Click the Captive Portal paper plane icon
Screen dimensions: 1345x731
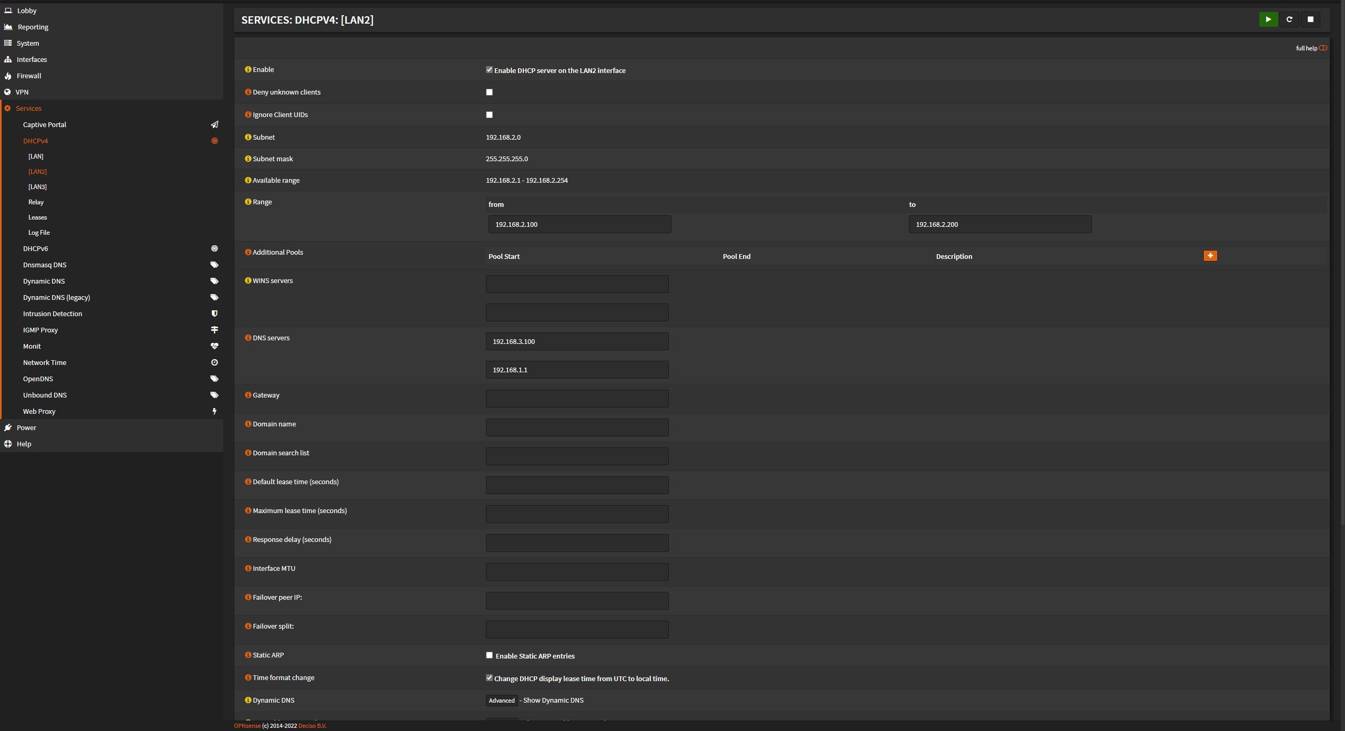(x=214, y=125)
